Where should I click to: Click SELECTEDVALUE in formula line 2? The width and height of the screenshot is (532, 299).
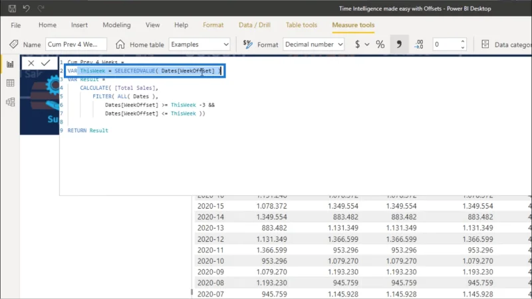coord(134,71)
